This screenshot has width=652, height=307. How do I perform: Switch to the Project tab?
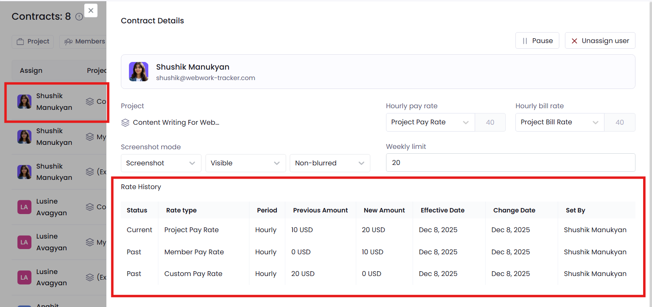point(33,41)
